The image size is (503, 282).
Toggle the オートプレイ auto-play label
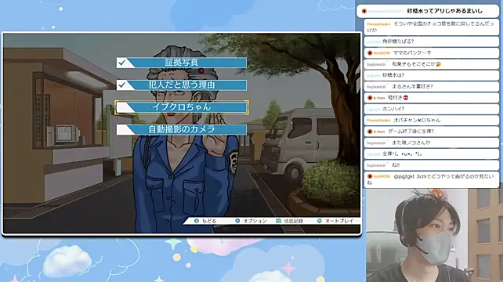(x=338, y=221)
